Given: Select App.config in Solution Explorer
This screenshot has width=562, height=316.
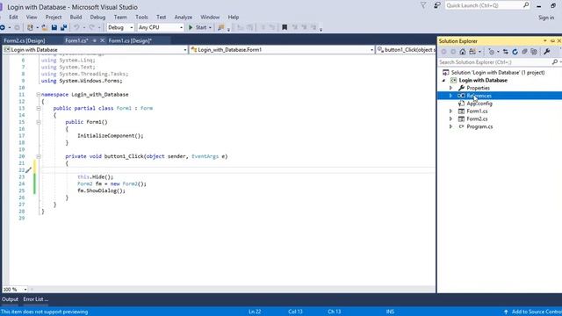Looking at the screenshot, I should pyautogui.click(x=479, y=104).
